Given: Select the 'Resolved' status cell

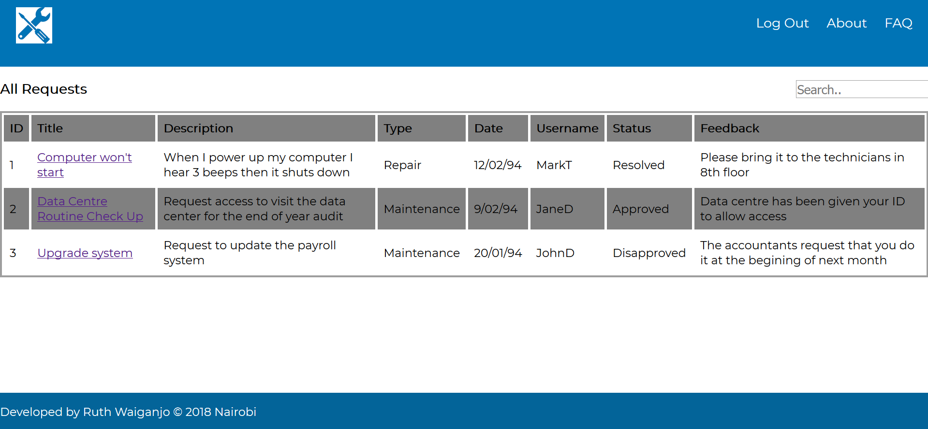Looking at the screenshot, I should pos(649,165).
